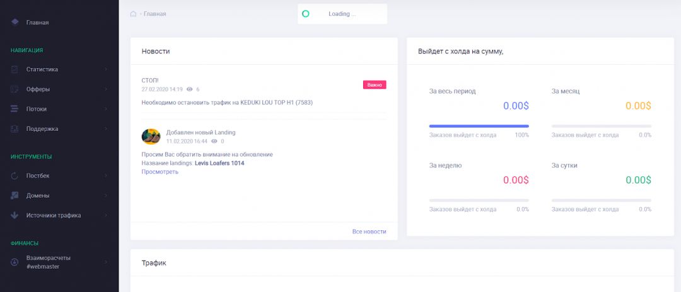Click the eye icon on new Landing news
681x292 pixels.
(x=214, y=141)
